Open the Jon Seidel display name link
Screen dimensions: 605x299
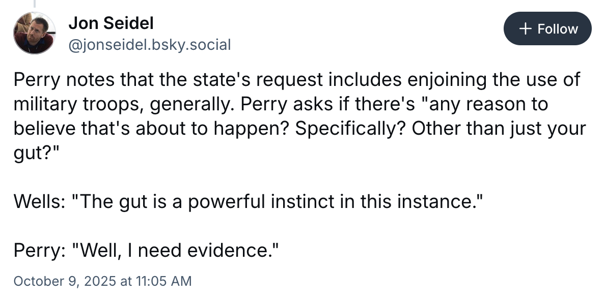(111, 22)
